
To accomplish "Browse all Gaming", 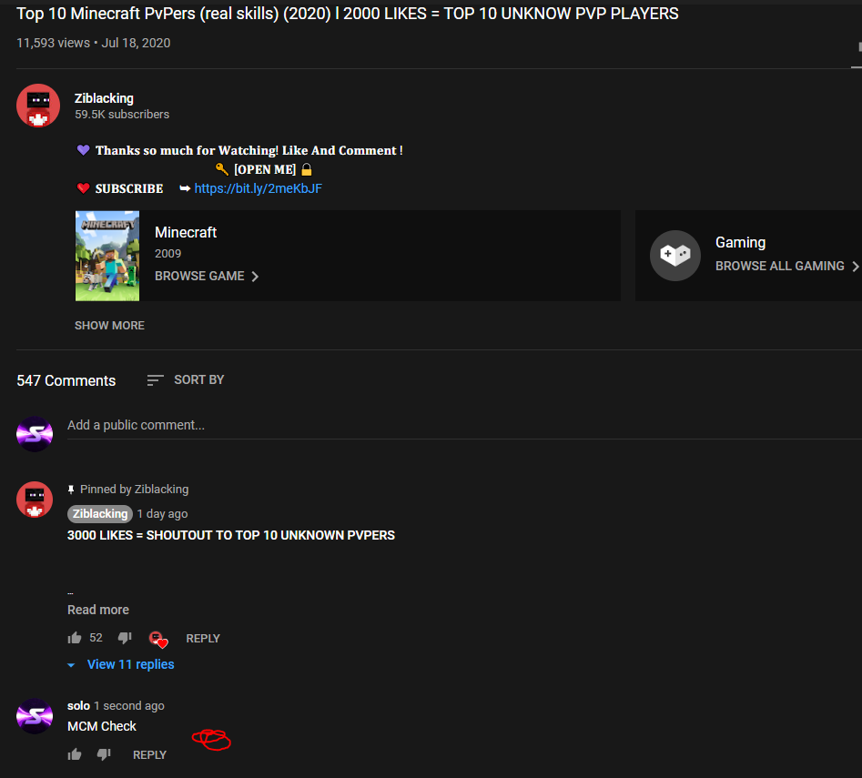I will [x=786, y=266].
